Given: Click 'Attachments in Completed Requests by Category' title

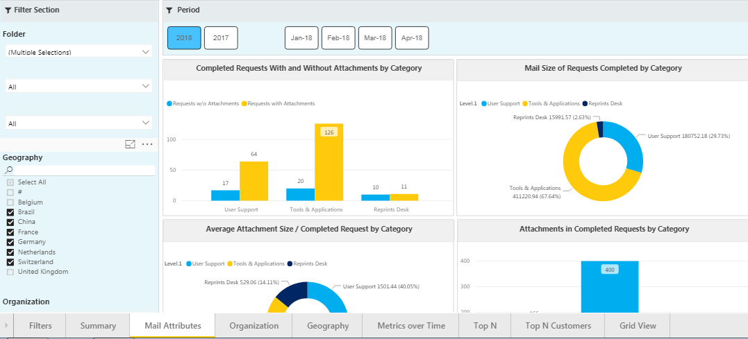Looking at the screenshot, I should pyautogui.click(x=604, y=229).
